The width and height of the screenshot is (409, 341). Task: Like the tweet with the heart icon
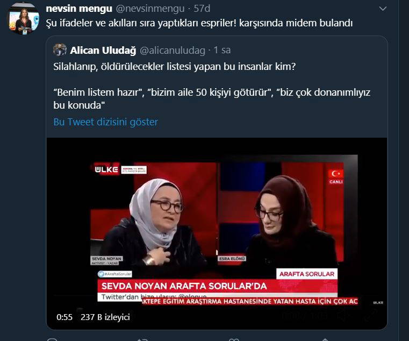pos(234,339)
